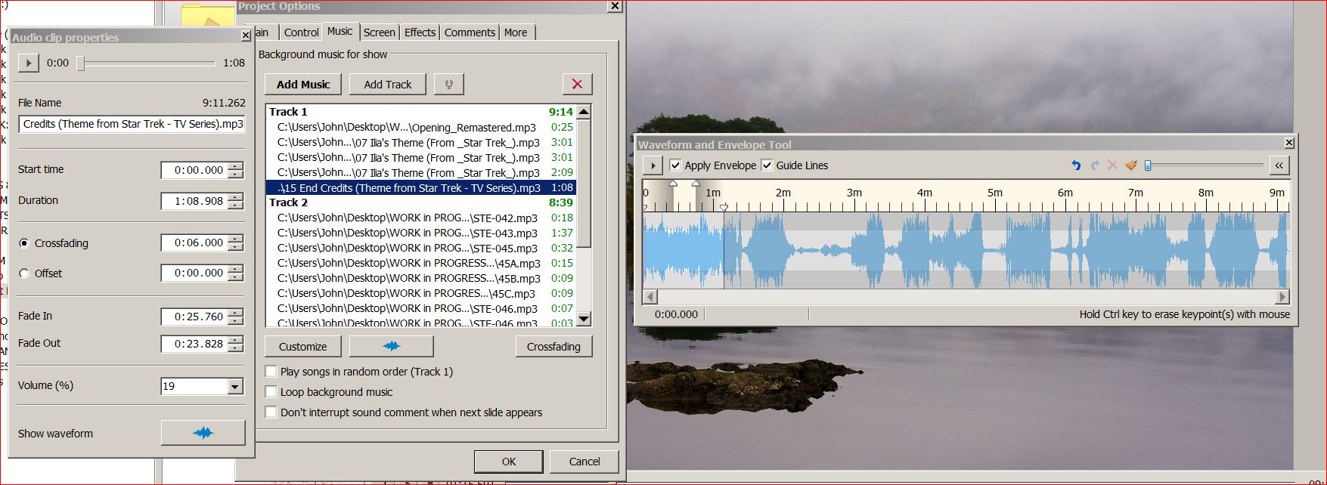Viewport: 1327px width, 485px height.
Task: Increase Fade In value with up spinner
Action: coord(236,312)
